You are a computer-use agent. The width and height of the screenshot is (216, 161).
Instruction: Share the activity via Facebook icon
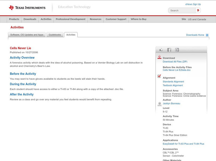[169, 50]
